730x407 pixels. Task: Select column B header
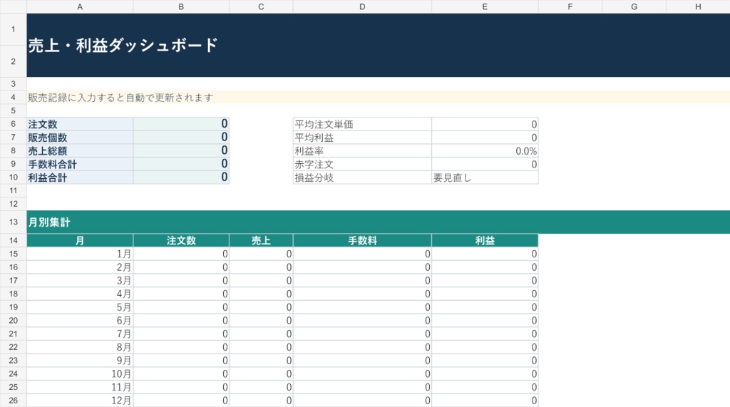pos(181,6)
